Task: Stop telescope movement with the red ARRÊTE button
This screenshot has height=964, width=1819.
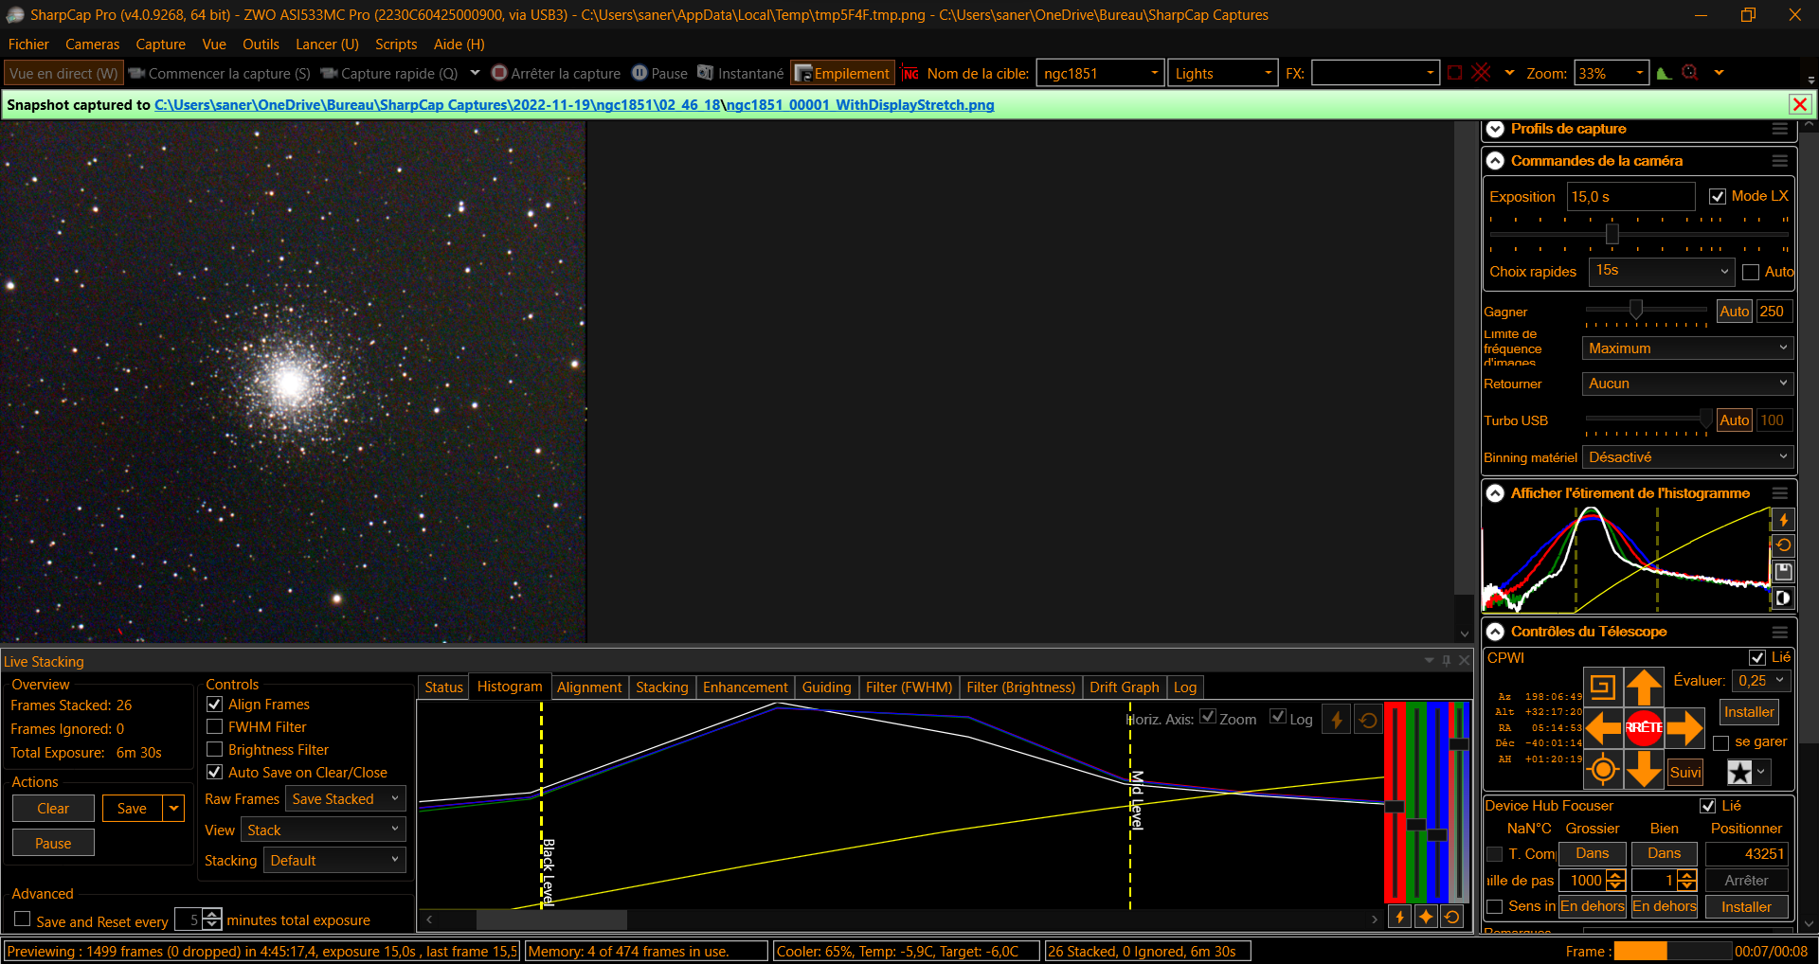Action: click(x=1644, y=727)
